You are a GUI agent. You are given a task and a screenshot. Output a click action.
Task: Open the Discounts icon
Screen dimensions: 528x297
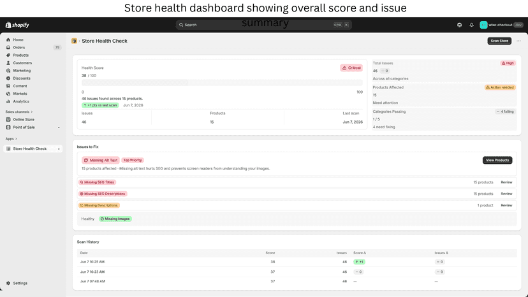[x=8, y=78]
